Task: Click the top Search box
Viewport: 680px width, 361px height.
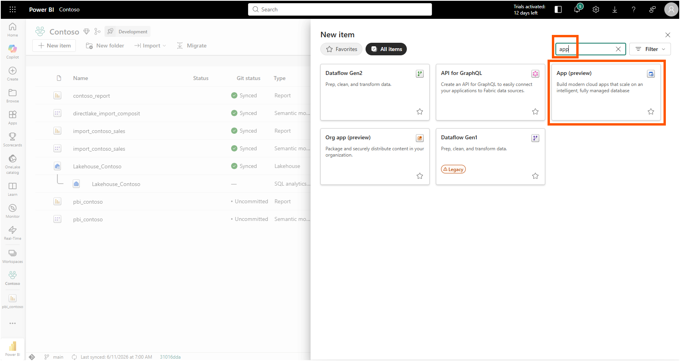Action: [340, 9]
